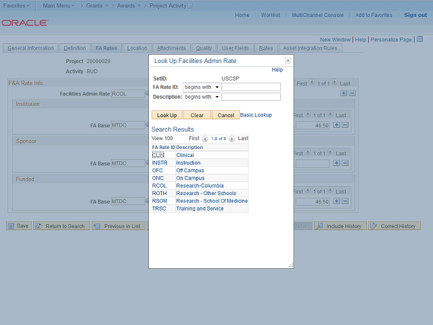Switch to General Information tab
Viewport: 433px width, 325px height.
point(30,48)
